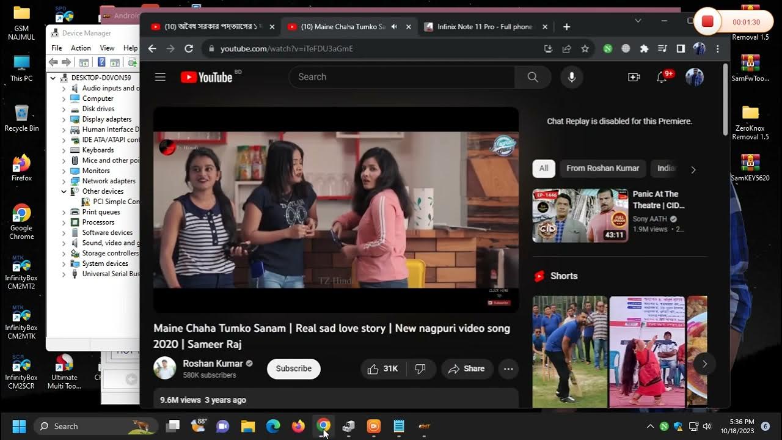Click the YouTube search magnifier button

[x=533, y=77]
